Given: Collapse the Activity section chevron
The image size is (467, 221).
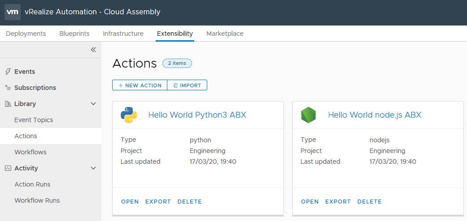Looking at the screenshot, I should 93,168.
